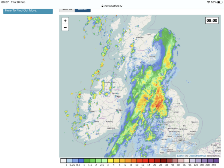
Task: Tap the dark green legend swatch
Action: pyautogui.click(x=87, y=161)
